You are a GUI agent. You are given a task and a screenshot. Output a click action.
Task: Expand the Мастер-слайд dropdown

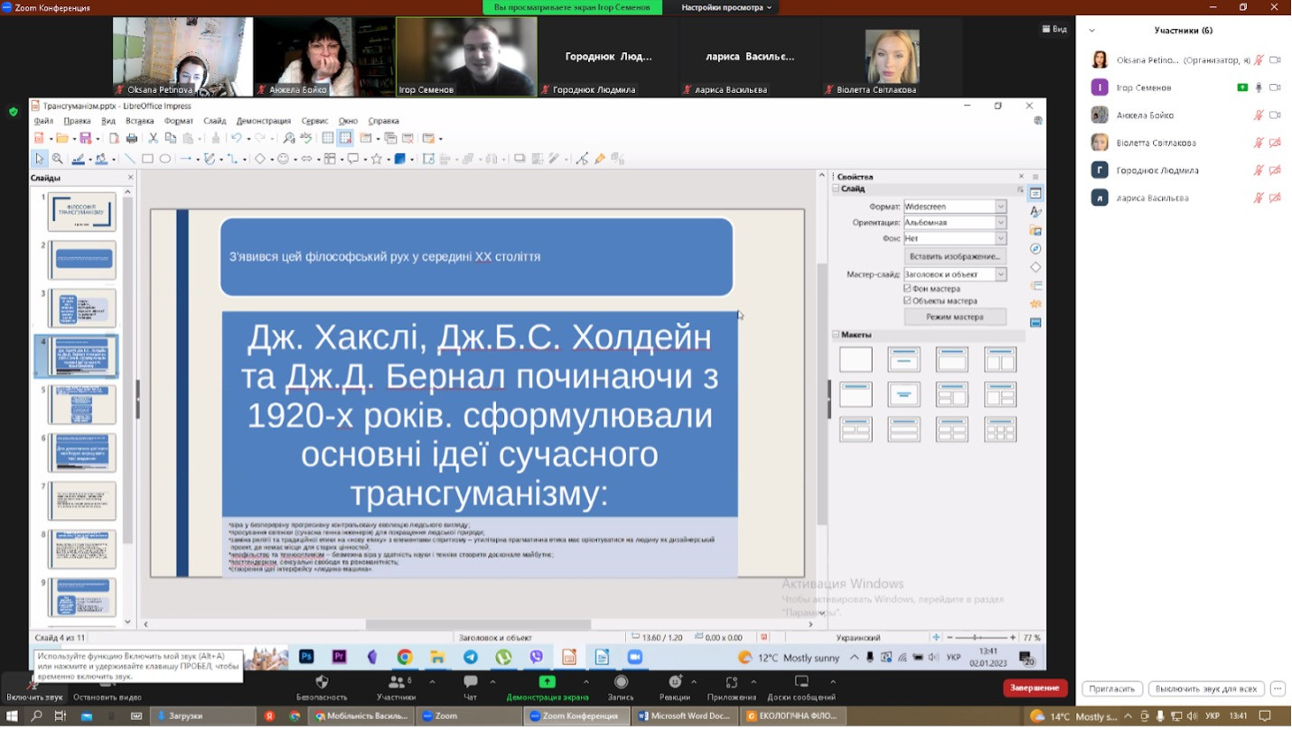[x=1000, y=274]
